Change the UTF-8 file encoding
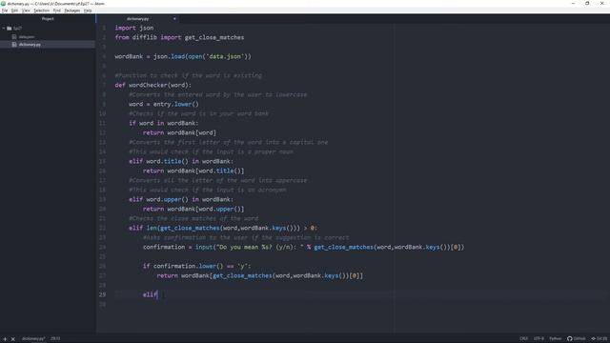The height and width of the screenshot is (343, 610). point(539,339)
